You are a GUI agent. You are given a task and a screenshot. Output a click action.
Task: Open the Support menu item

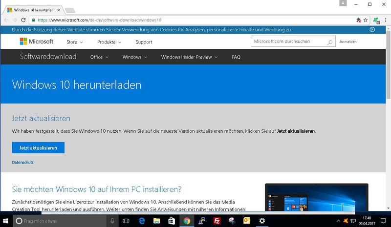[144, 42]
